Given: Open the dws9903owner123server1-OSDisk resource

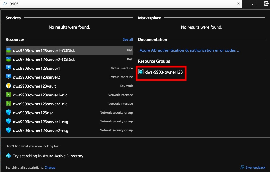Looking at the screenshot, I should pos(69,50).
